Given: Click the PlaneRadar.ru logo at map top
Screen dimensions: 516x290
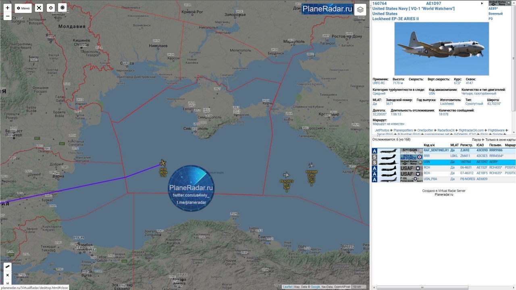Looking at the screenshot, I should [327, 9].
